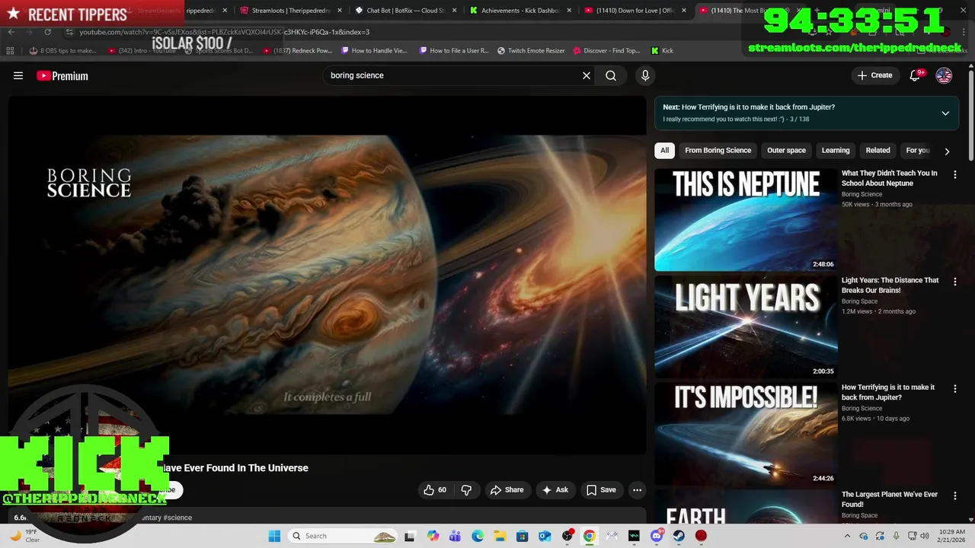Open the taskbar clock and date

952,536
